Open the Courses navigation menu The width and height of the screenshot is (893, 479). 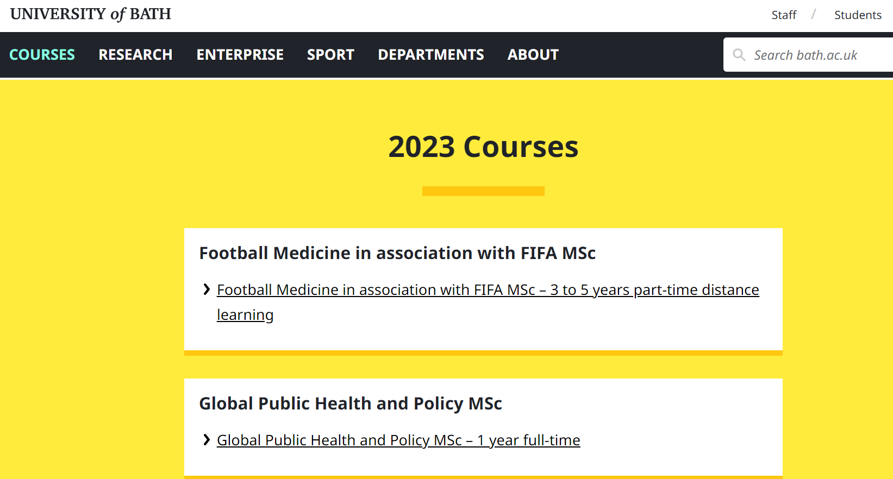point(42,55)
